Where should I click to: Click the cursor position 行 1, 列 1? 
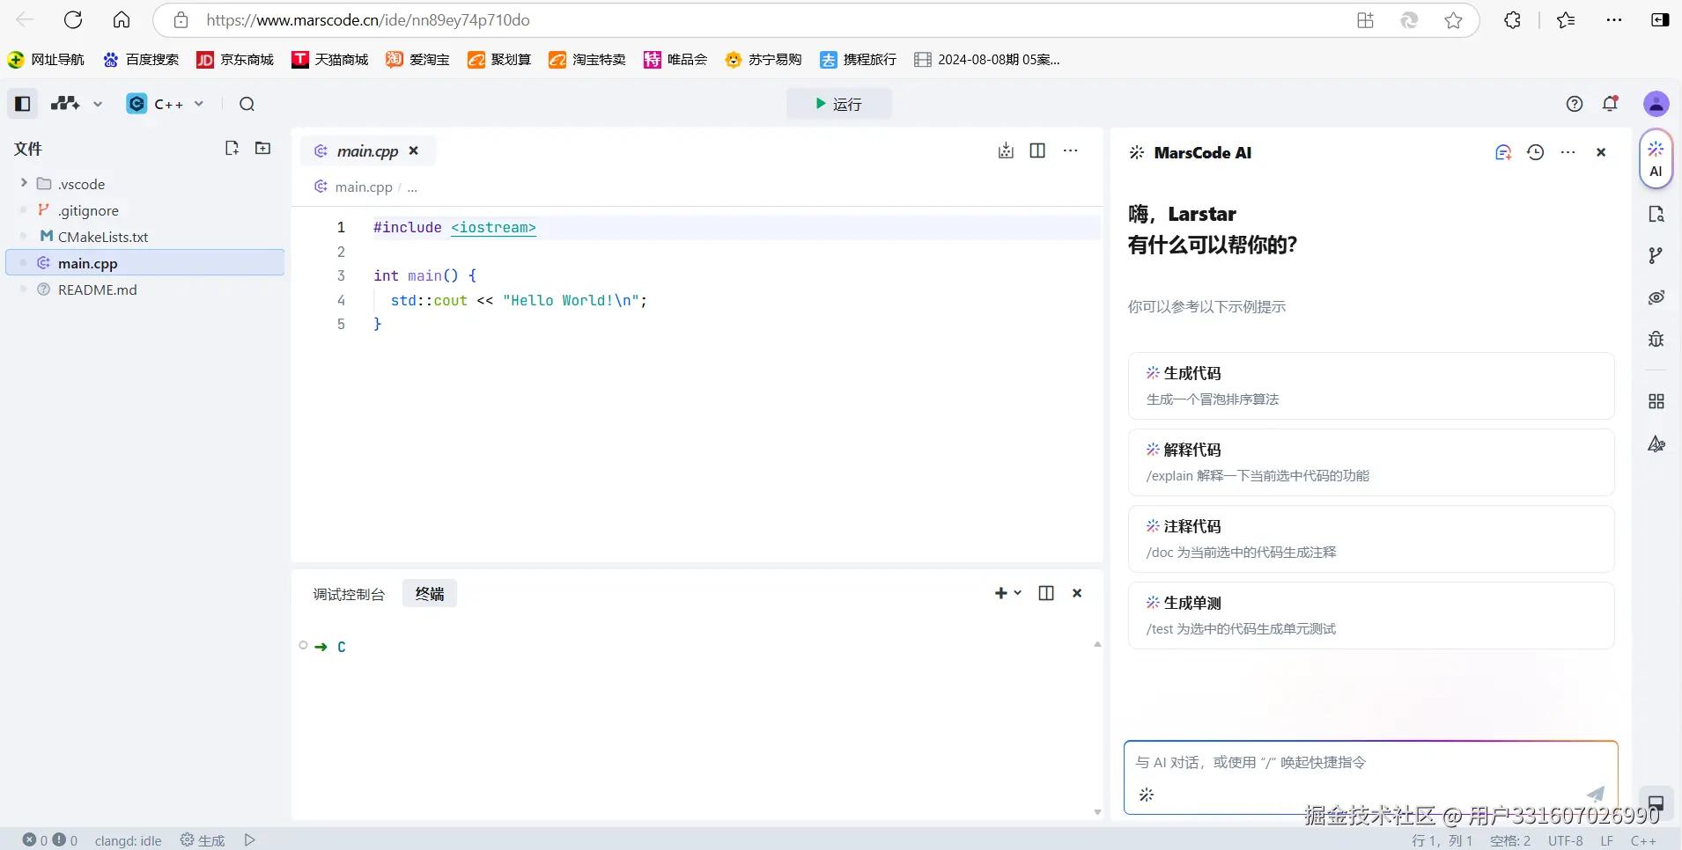coord(1442,840)
